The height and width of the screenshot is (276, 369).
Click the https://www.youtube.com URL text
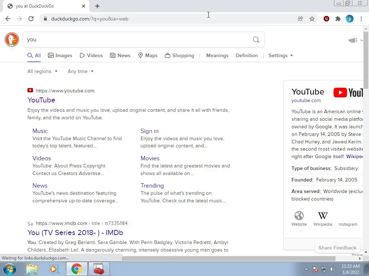click(65, 91)
